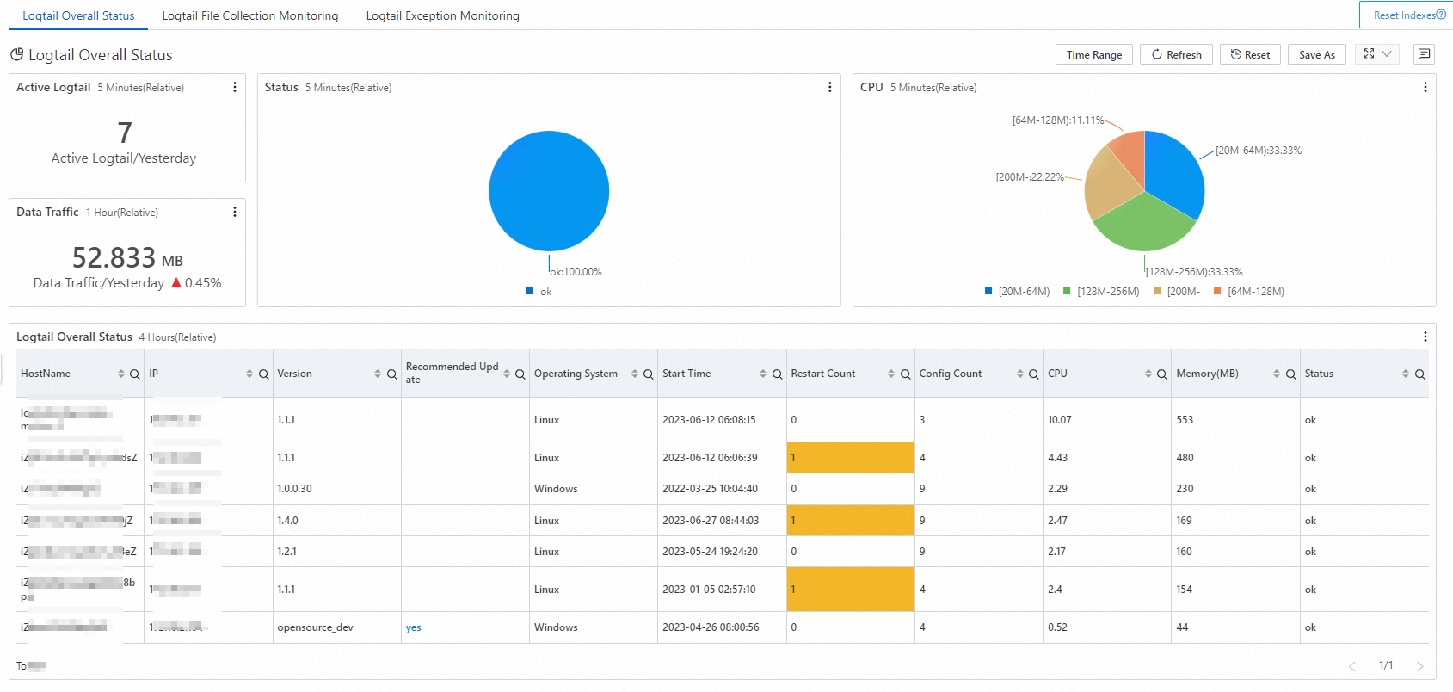Viewport: 1453px width, 692px height.
Task: Click the search icon in HostName column
Action: pyautogui.click(x=134, y=374)
